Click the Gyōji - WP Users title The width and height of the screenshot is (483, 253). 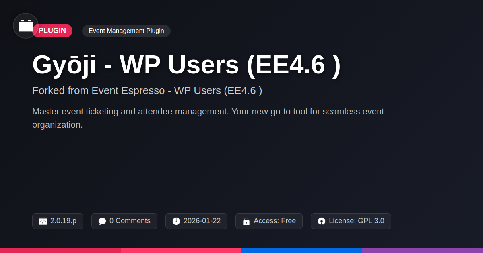tap(187, 65)
